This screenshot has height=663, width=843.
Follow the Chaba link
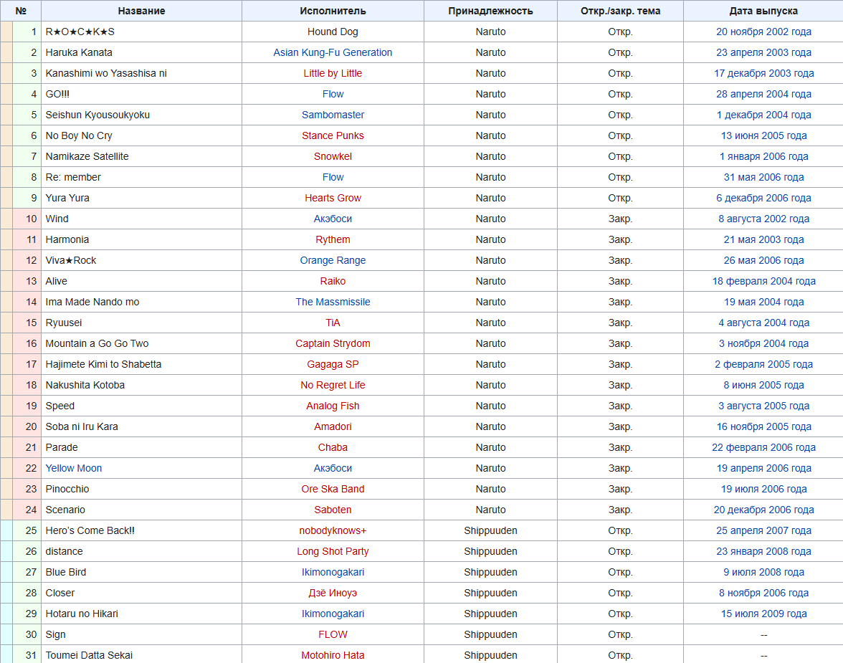[333, 447]
